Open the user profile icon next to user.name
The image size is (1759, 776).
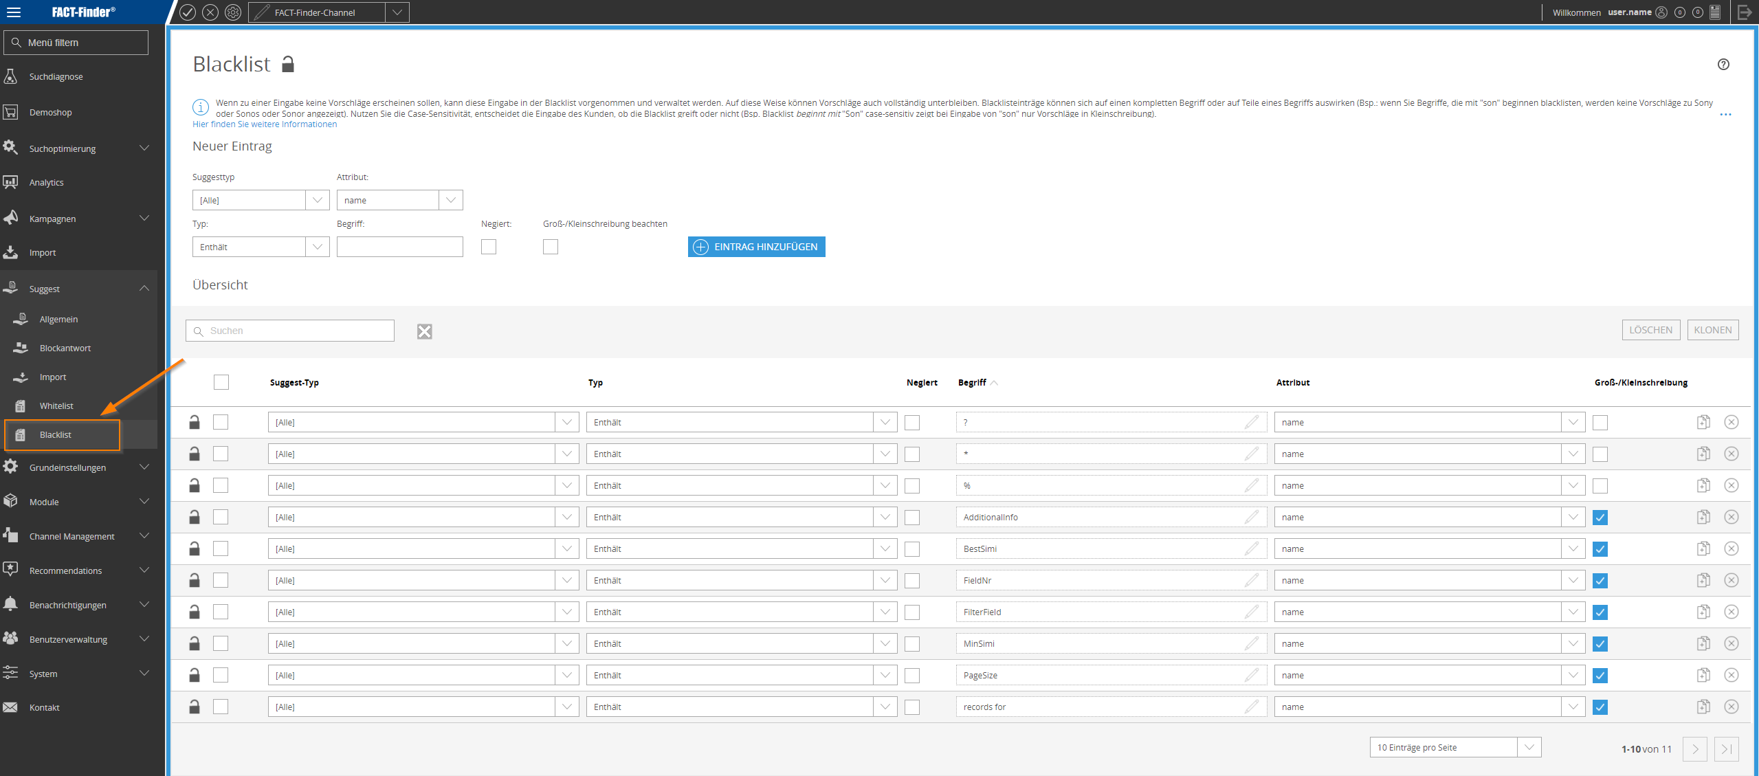pos(1661,12)
